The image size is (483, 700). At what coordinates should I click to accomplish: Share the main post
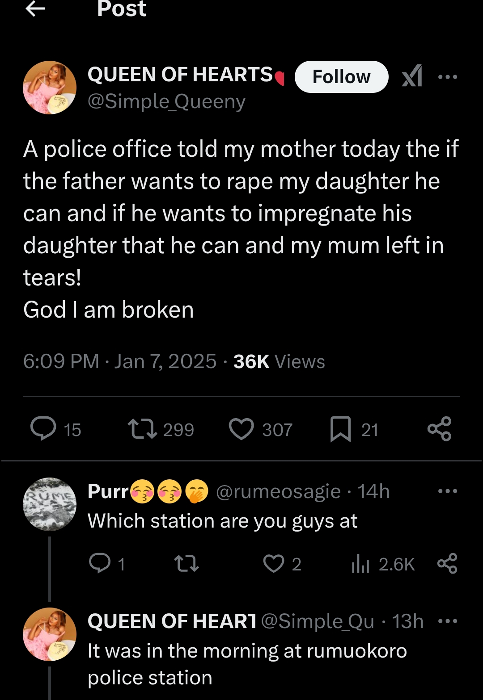point(440,429)
